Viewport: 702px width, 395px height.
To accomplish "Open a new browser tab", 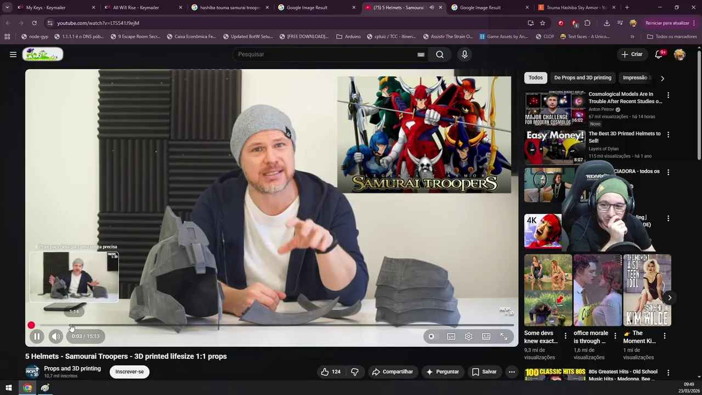I will (x=627, y=8).
